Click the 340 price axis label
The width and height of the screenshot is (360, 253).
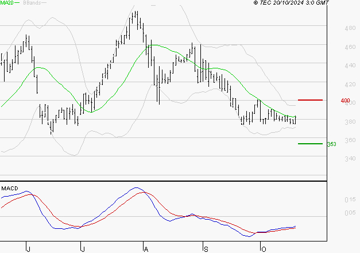(350, 159)
